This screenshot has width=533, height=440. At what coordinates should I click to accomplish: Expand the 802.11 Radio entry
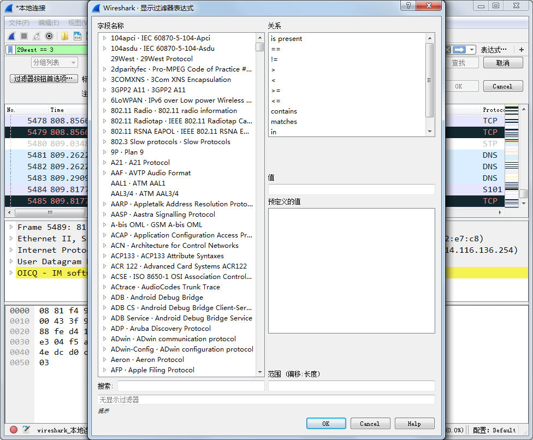104,111
